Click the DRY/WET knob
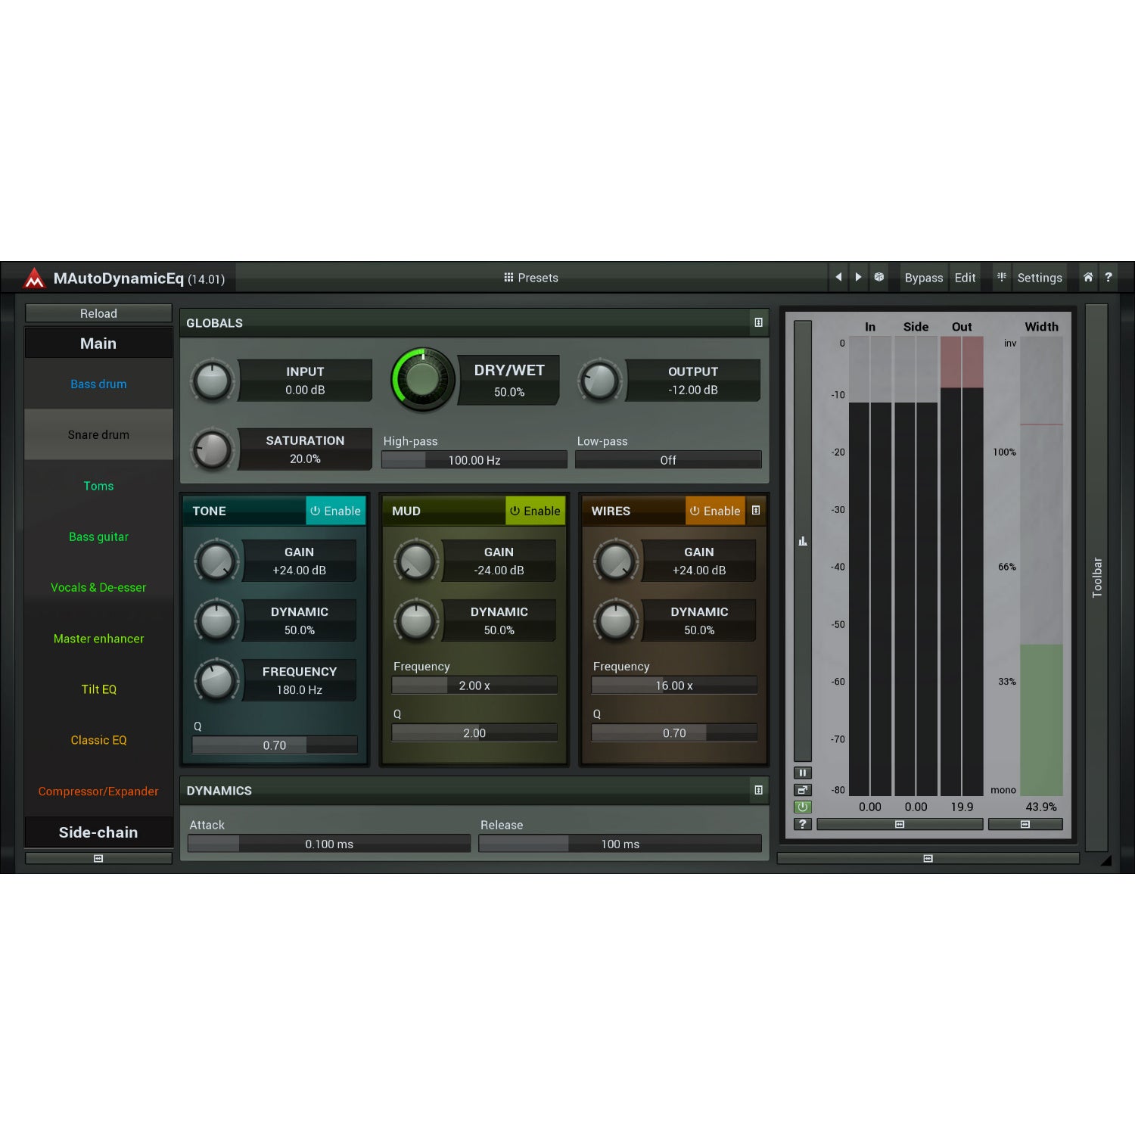Screen dimensions: 1135x1135 pos(423,380)
